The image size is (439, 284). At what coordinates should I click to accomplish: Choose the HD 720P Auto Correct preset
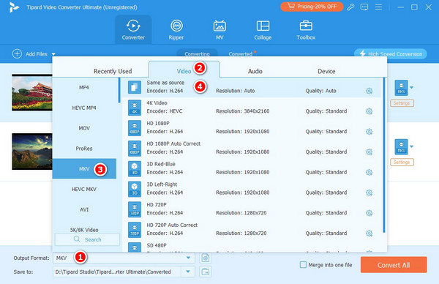pyautogui.click(x=251, y=229)
